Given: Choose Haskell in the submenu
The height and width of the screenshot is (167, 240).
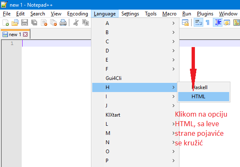Looking at the screenshot, I should pyautogui.click(x=204, y=87).
